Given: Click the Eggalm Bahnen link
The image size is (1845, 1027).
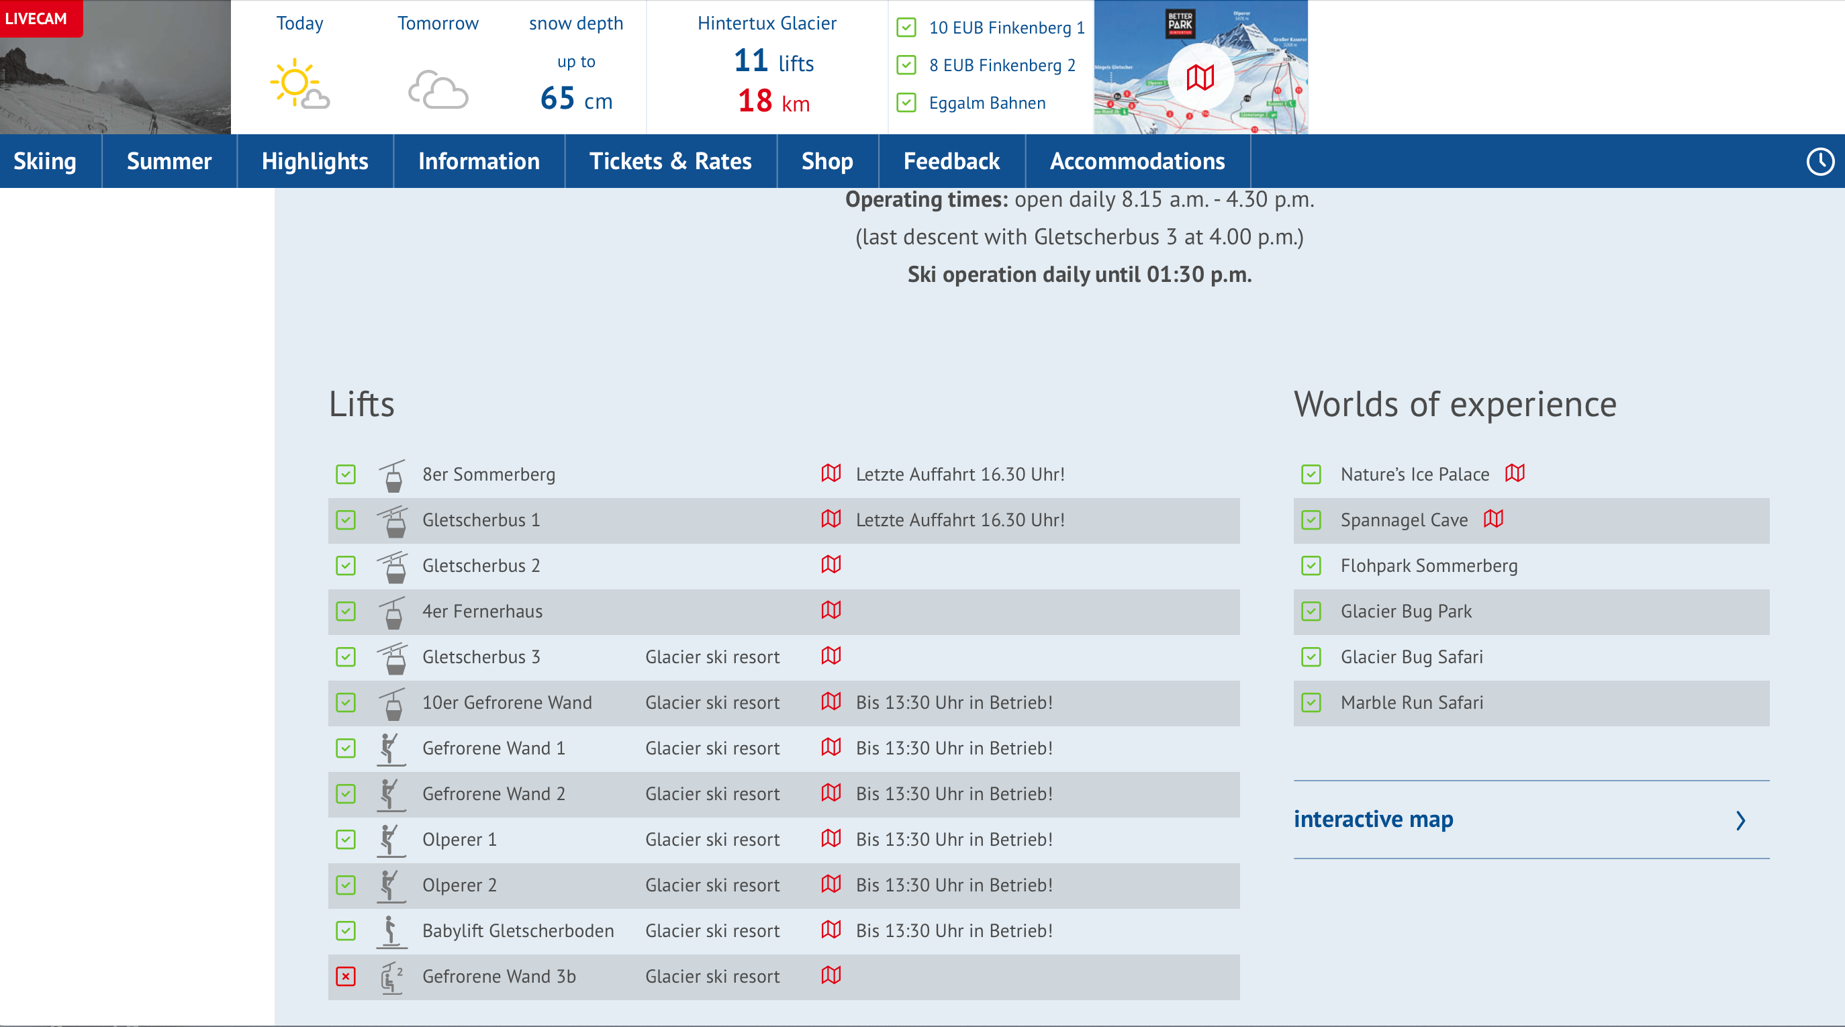Looking at the screenshot, I should tap(987, 103).
